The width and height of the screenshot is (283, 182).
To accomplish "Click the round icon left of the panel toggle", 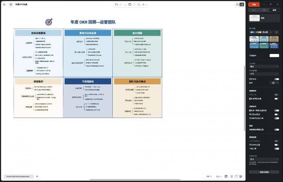I will click(x=237, y=4).
